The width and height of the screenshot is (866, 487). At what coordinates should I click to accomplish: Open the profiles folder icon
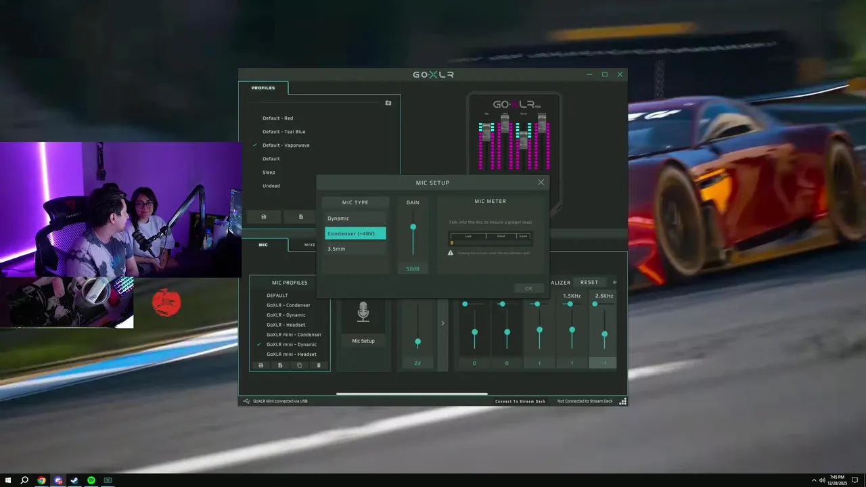(x=388, y=103)
